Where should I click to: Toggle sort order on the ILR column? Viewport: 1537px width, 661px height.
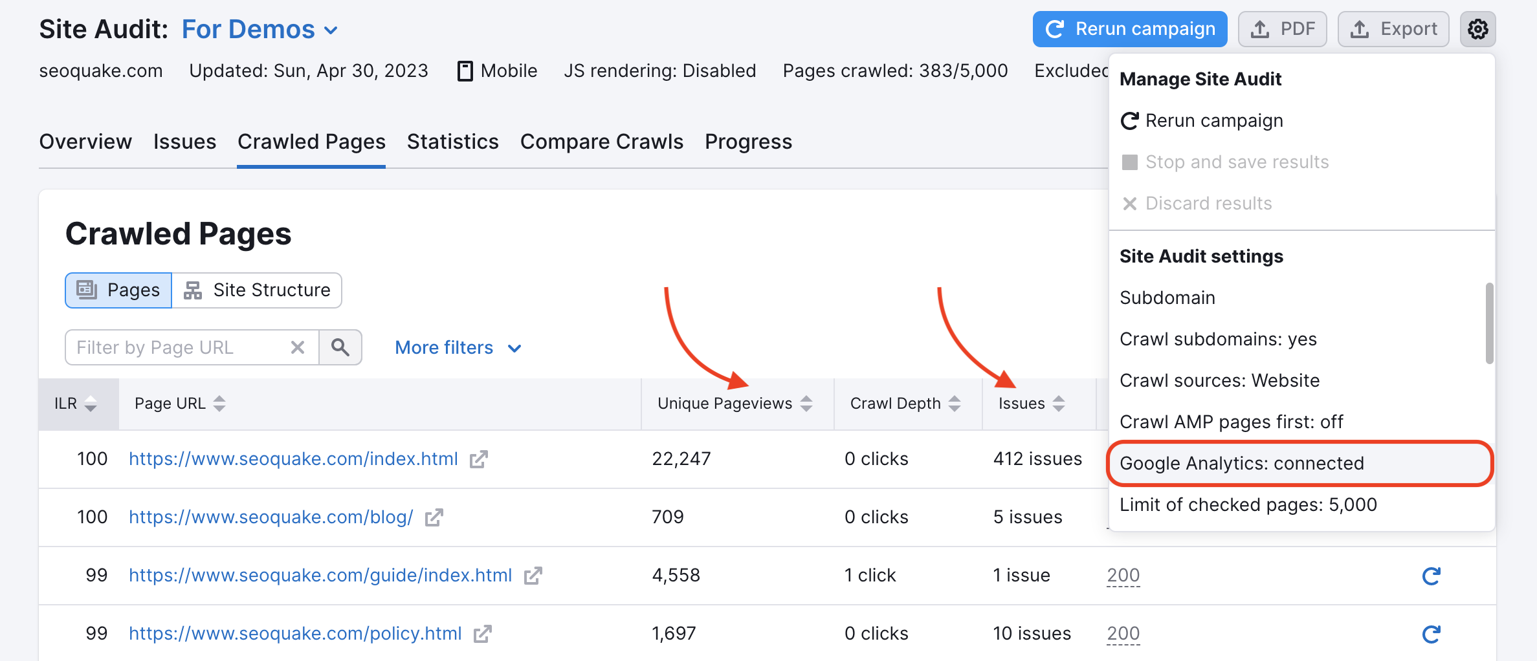[91, 403]
